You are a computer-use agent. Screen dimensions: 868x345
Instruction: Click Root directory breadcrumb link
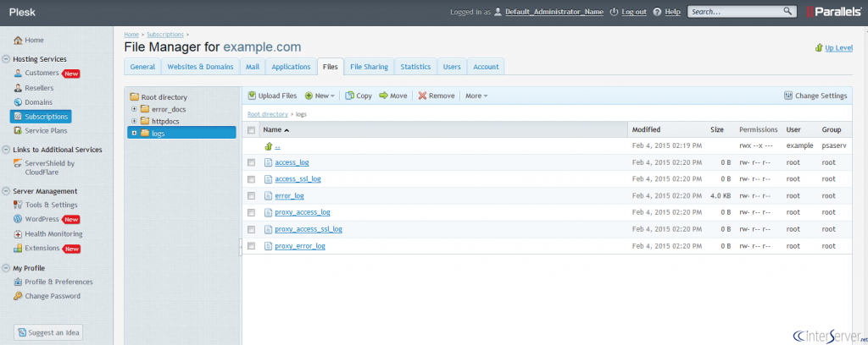pos(267,114)
